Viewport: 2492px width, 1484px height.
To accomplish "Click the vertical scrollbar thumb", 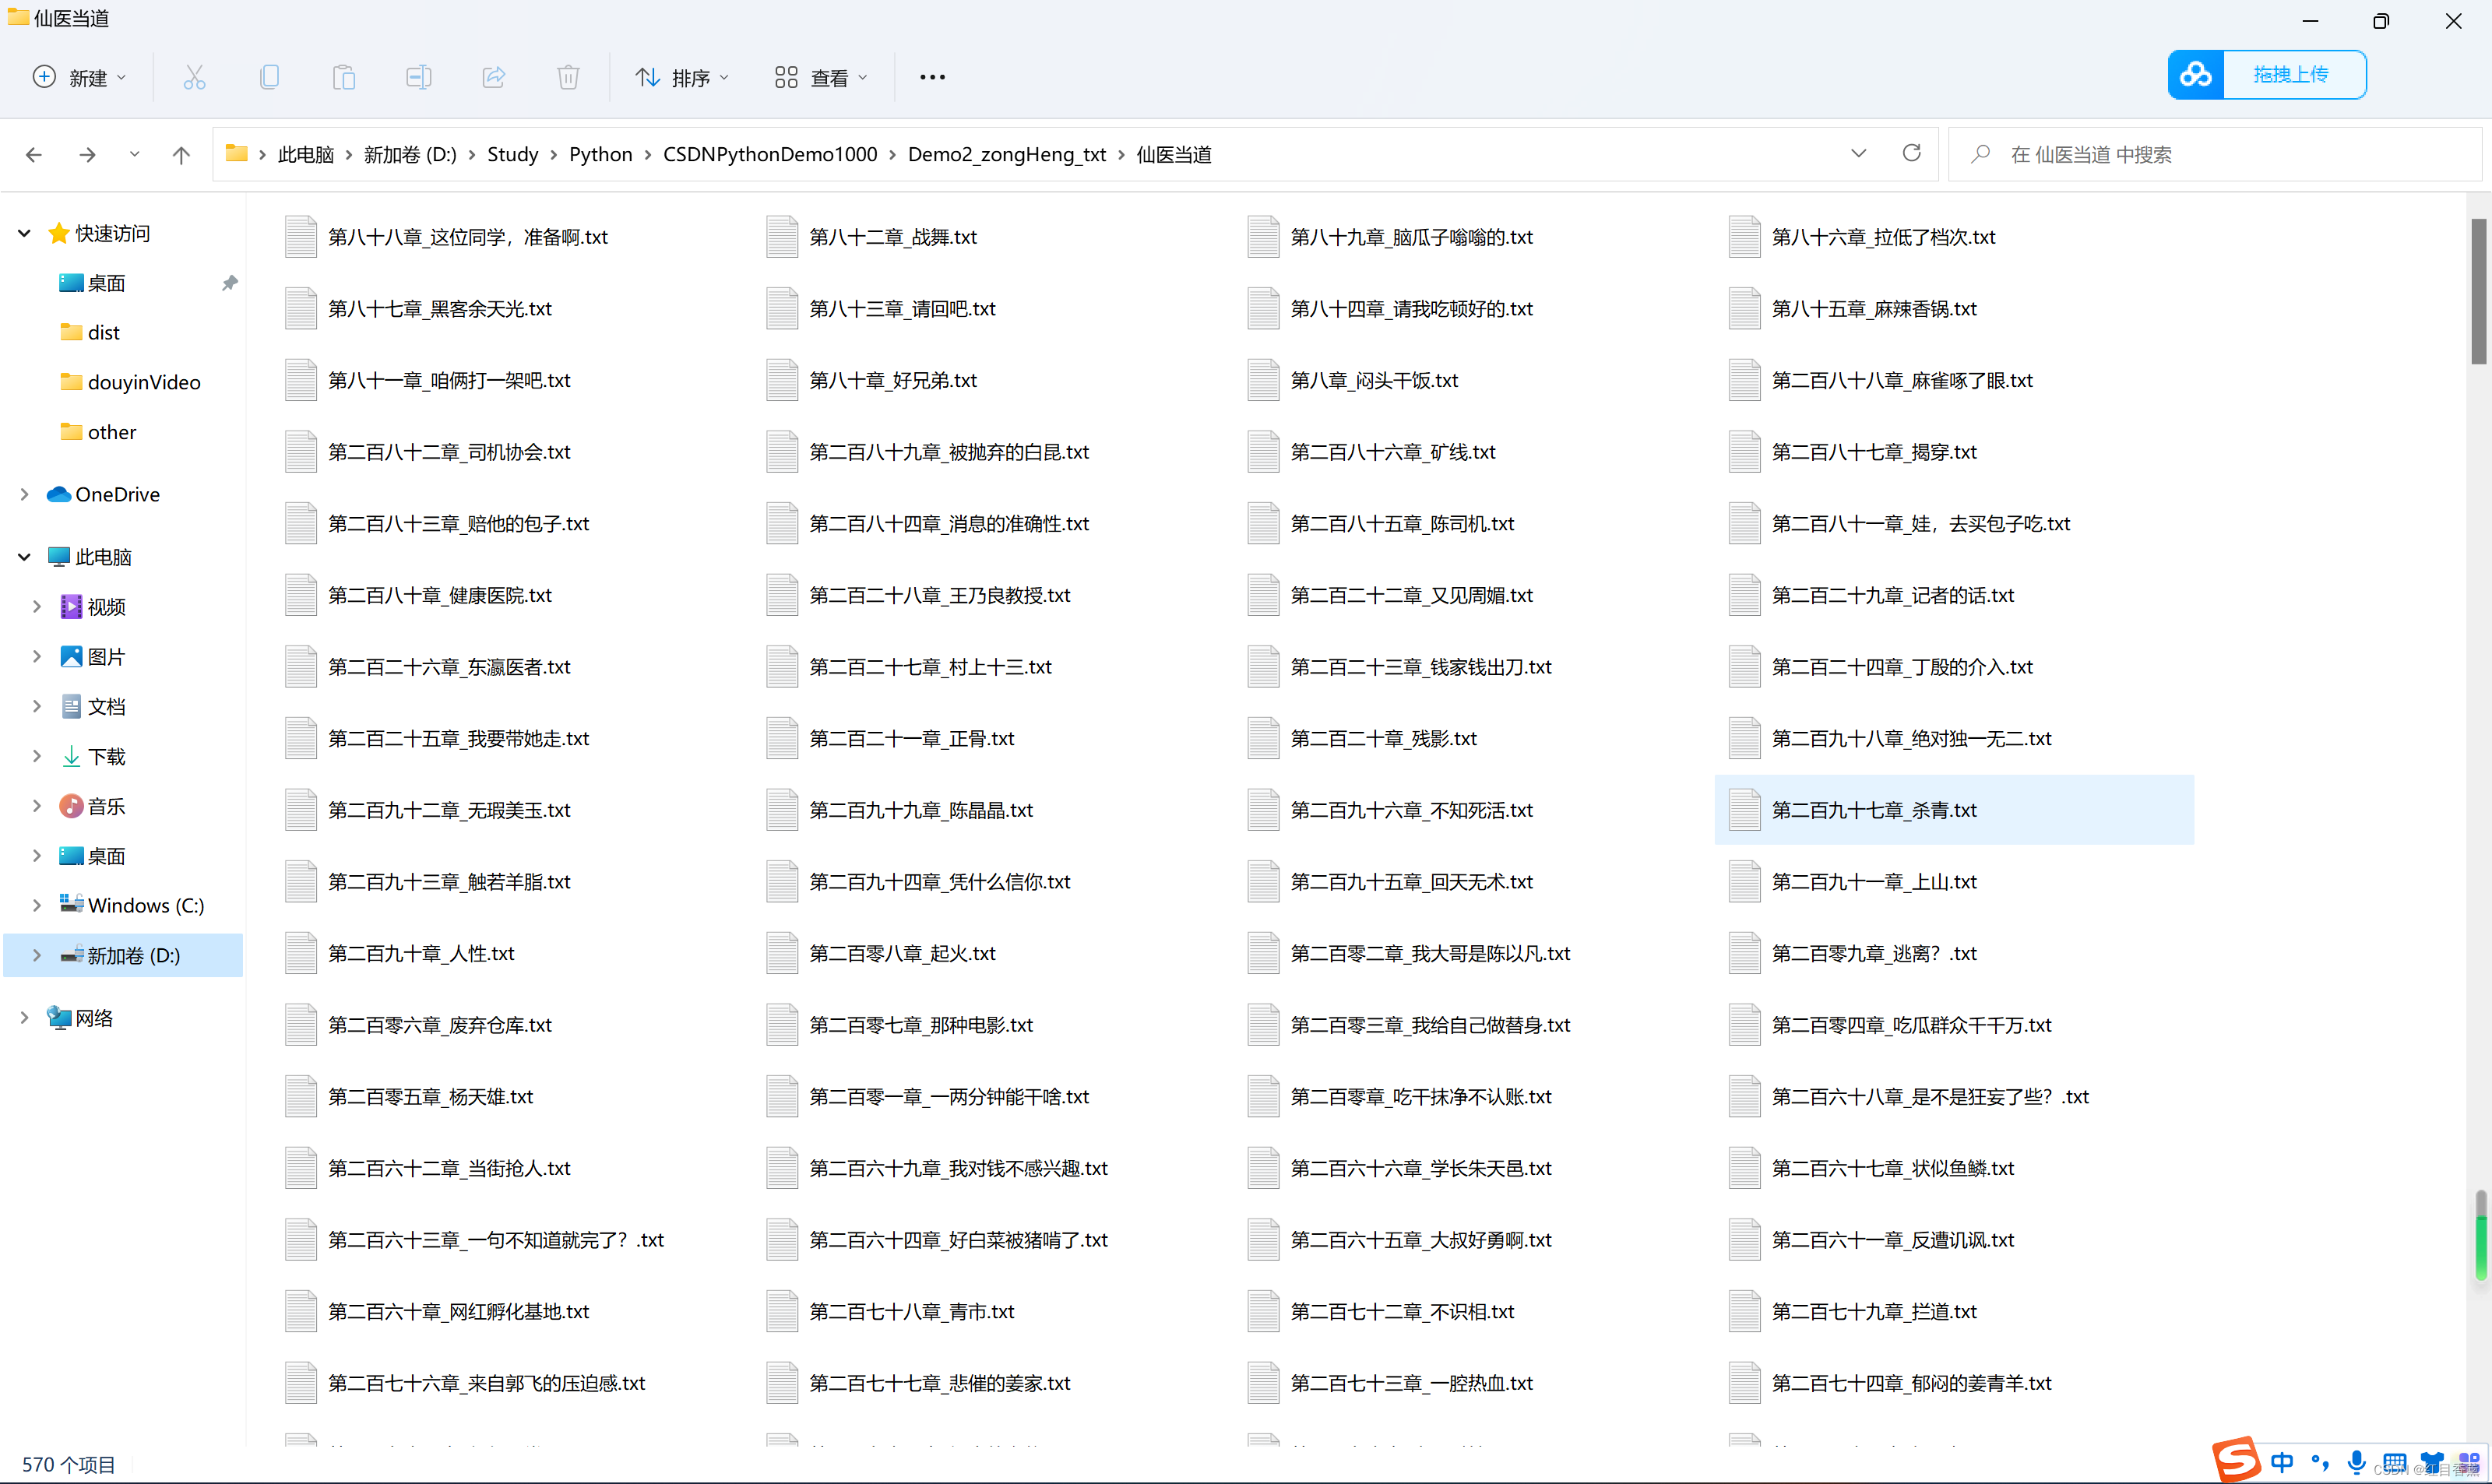I will 2478,290.
